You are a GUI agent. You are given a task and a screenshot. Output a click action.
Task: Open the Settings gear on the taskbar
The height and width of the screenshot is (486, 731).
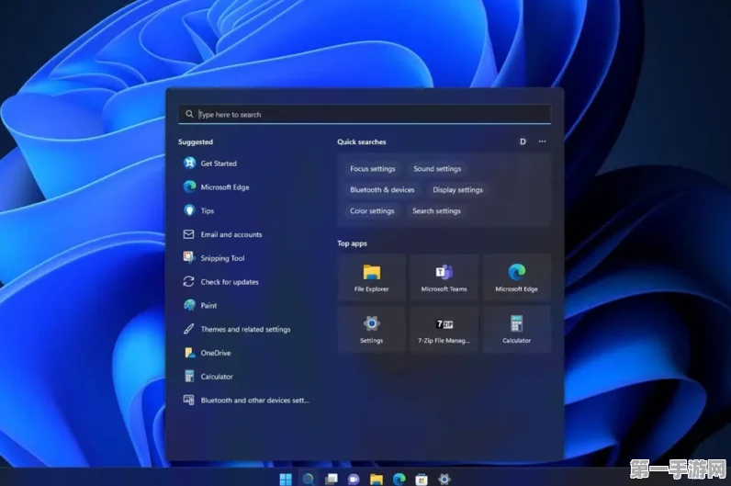pos(444,479)
